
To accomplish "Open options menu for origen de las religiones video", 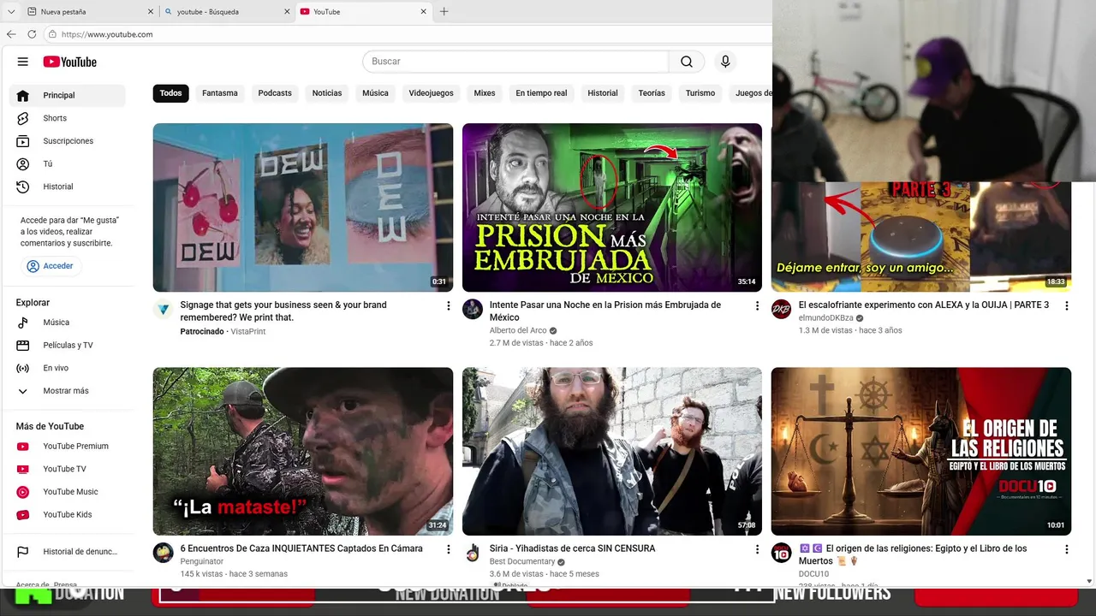I will pyautogui.click(x=1067, y=550).
